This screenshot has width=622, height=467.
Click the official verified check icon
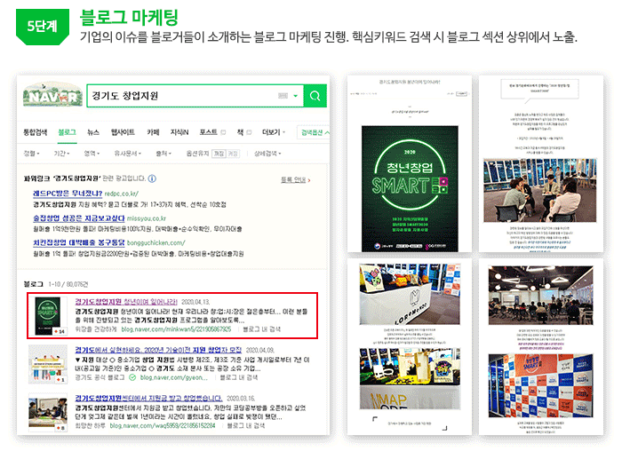(x=132, y=378)
